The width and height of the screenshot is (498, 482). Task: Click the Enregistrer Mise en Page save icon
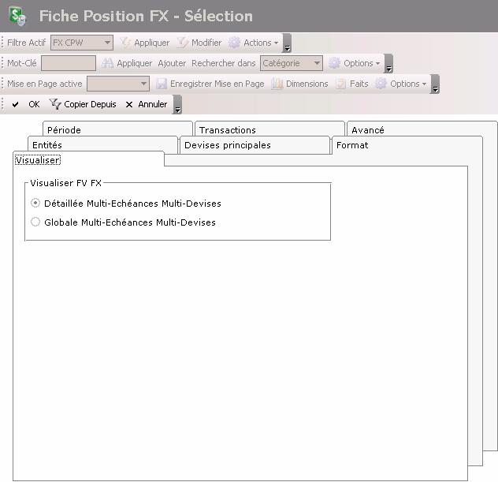pyautogui.click(x=162, y=84)
